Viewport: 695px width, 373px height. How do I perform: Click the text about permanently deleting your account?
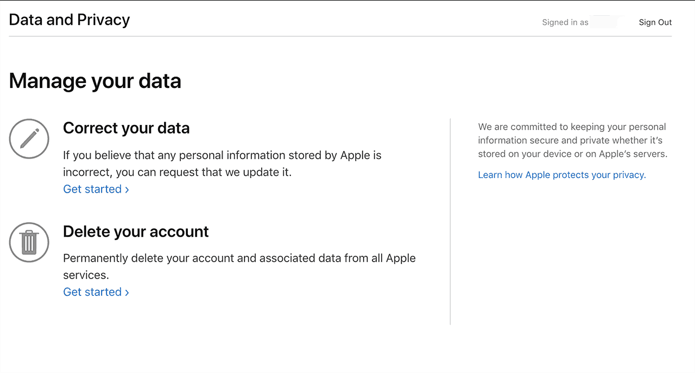(x=239, y=266)
